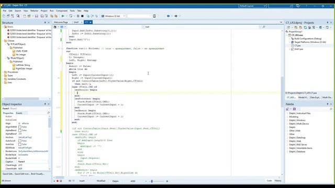
Task: Select the Procedures folder in Structure
Action: [x=13, y=72]
